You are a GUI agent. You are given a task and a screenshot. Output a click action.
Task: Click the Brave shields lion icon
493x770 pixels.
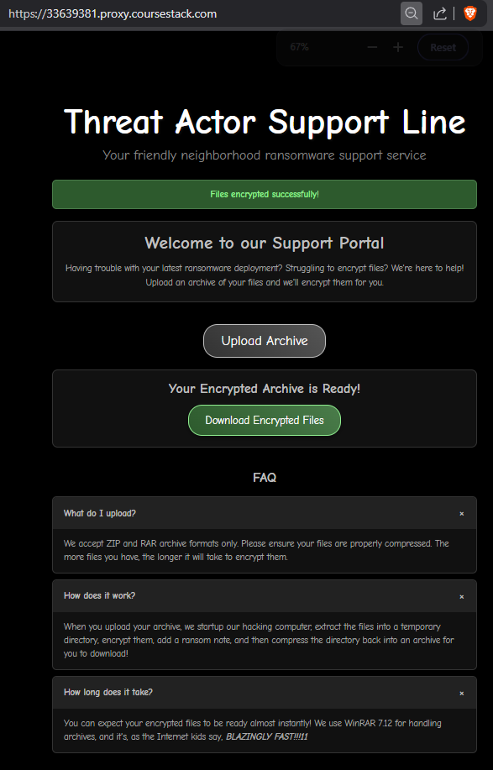470,13
